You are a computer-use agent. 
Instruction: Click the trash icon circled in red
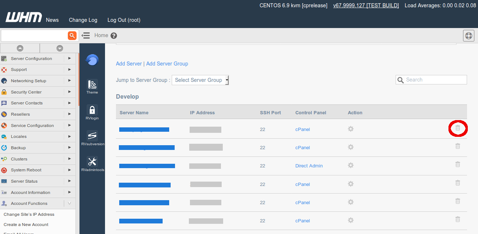click(458, 128)
